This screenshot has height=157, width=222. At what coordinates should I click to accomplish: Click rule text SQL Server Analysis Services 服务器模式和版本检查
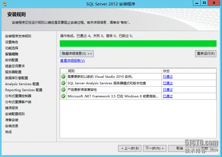[107, 83]
